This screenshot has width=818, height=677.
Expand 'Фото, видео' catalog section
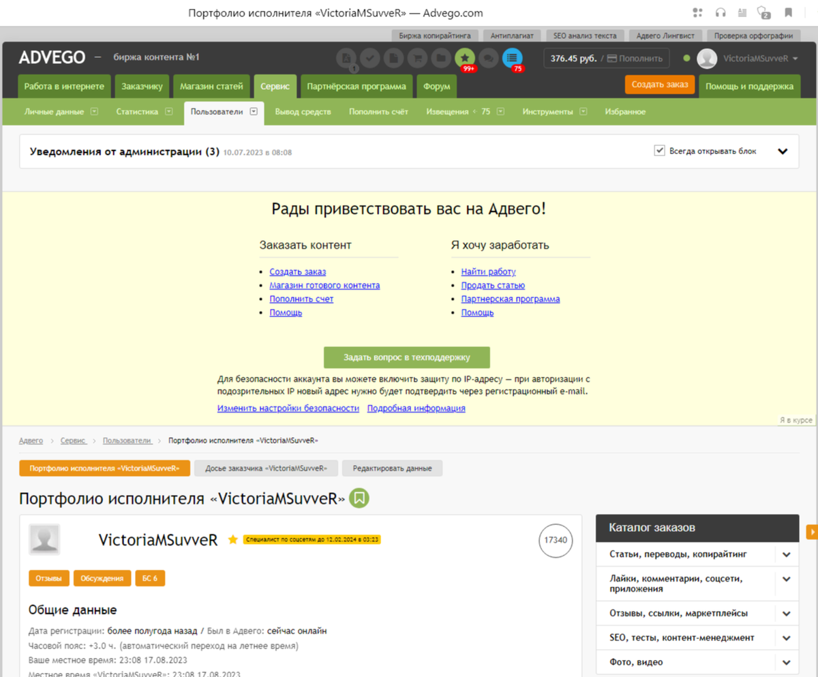pyautogui.click(x=787, y=663)
